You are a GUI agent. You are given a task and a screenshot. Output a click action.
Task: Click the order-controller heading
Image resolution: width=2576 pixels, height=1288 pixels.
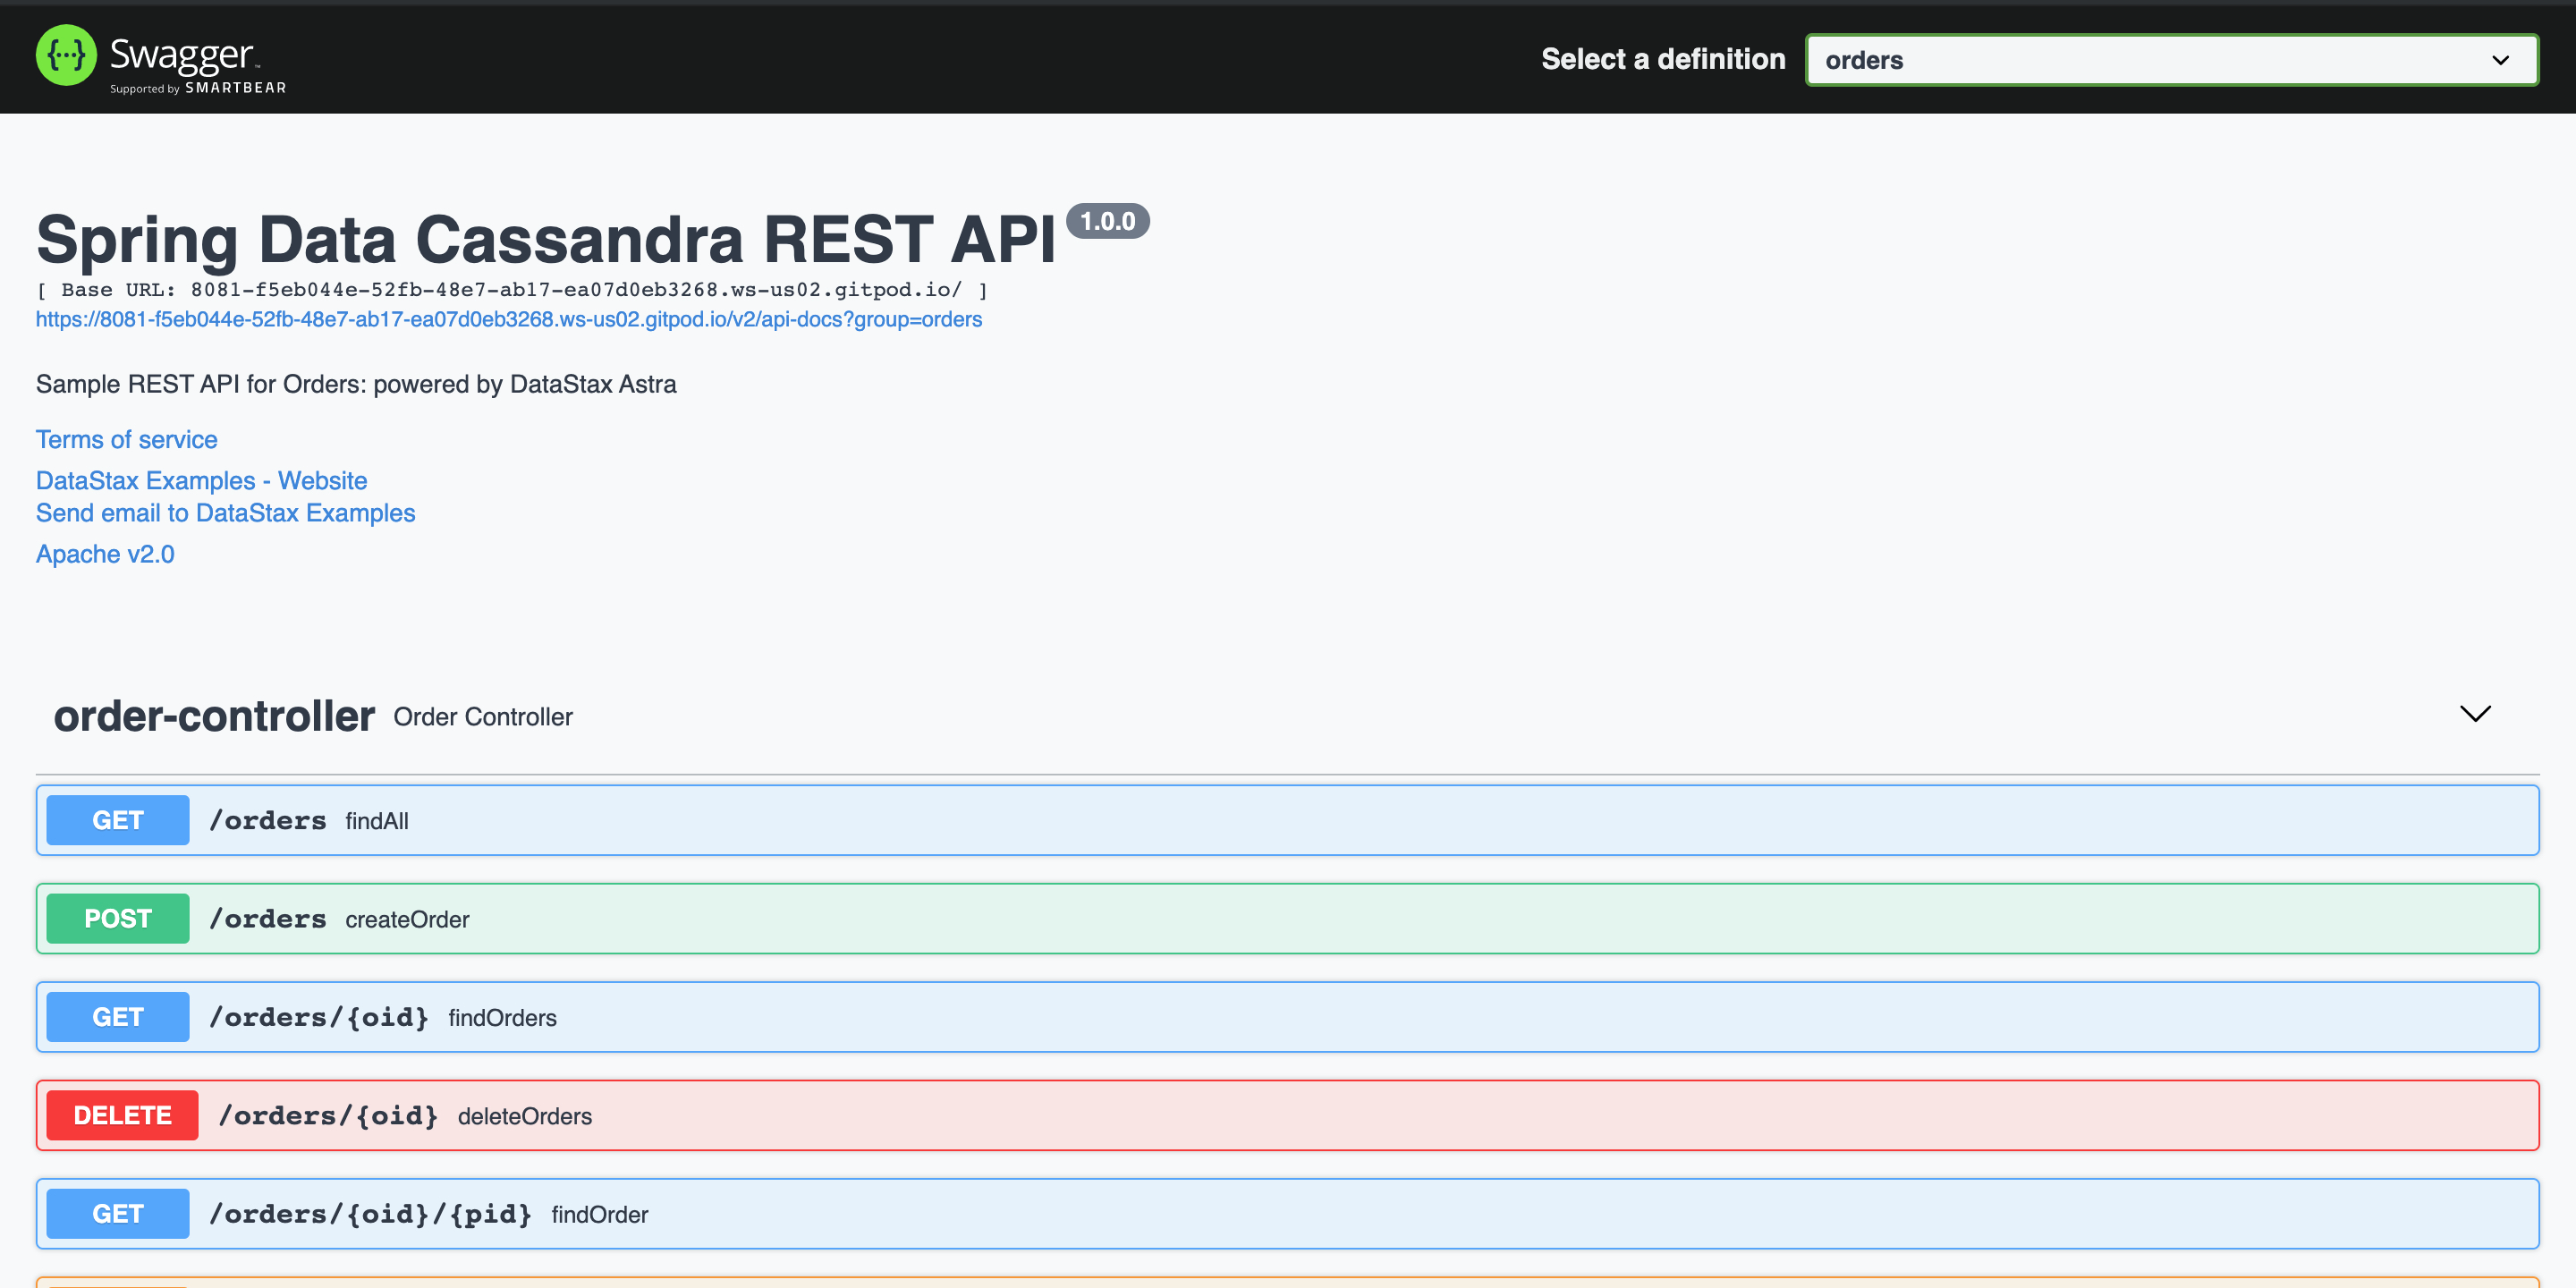coord(214,716)
